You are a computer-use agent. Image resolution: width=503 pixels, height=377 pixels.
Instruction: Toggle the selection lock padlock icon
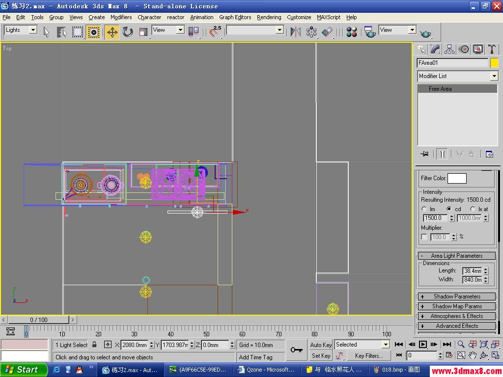click(x=94, y=345)
